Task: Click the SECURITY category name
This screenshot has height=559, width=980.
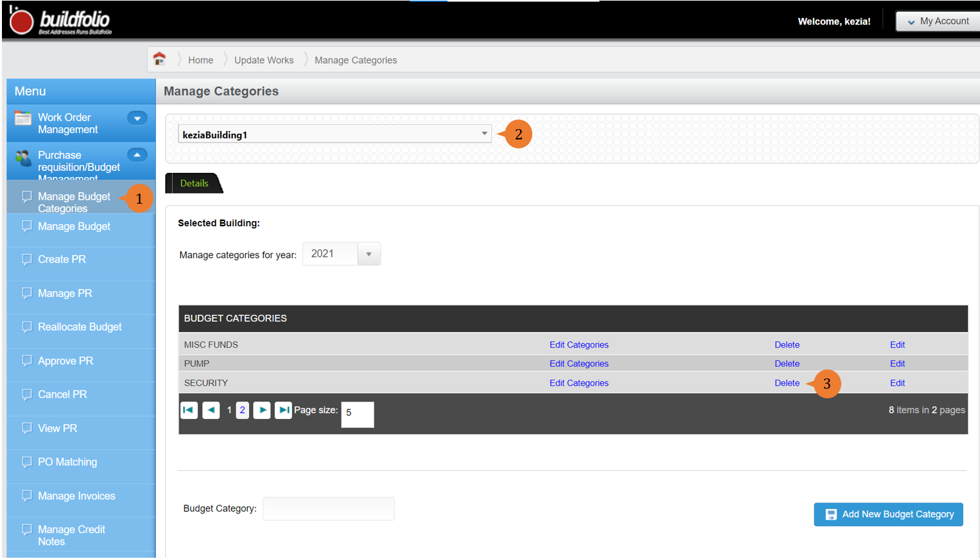Action: point(206,383)
